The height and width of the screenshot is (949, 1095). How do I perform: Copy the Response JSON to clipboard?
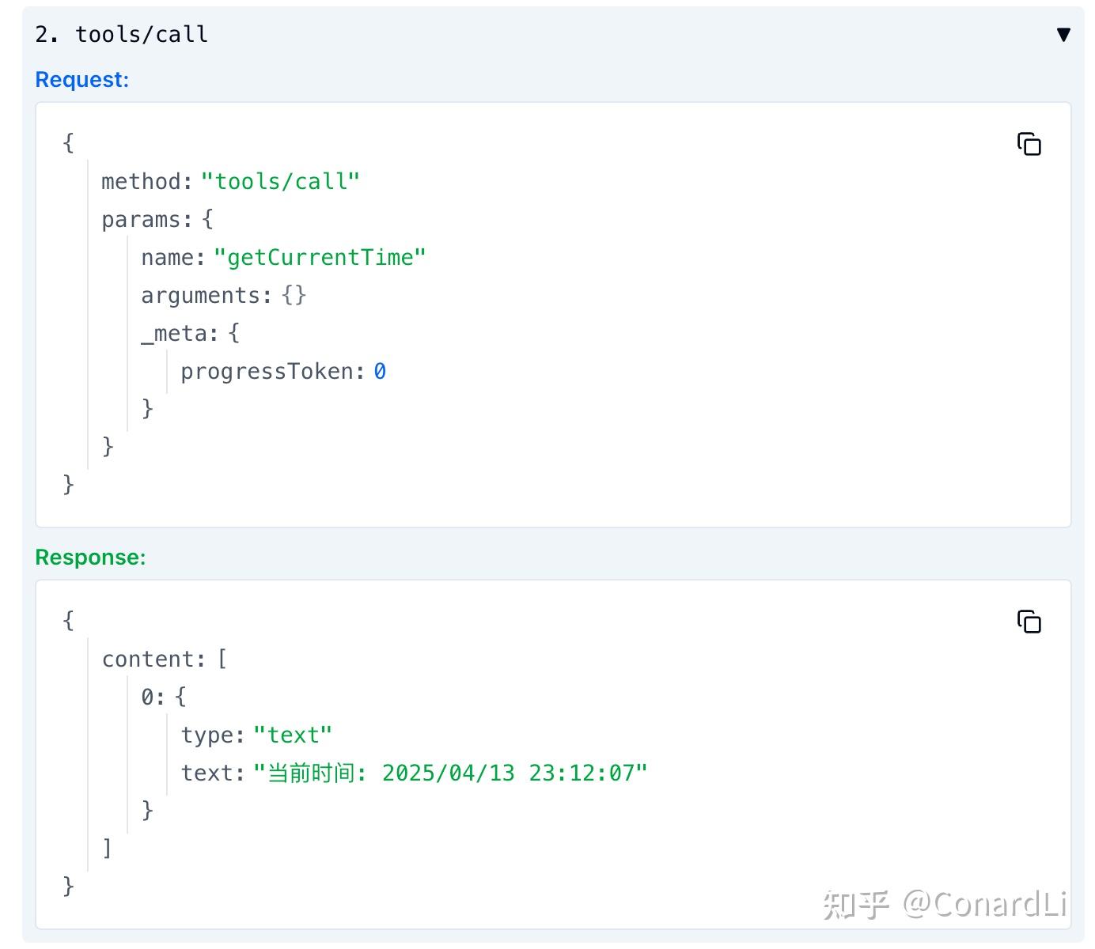[x=1029, y=622]
